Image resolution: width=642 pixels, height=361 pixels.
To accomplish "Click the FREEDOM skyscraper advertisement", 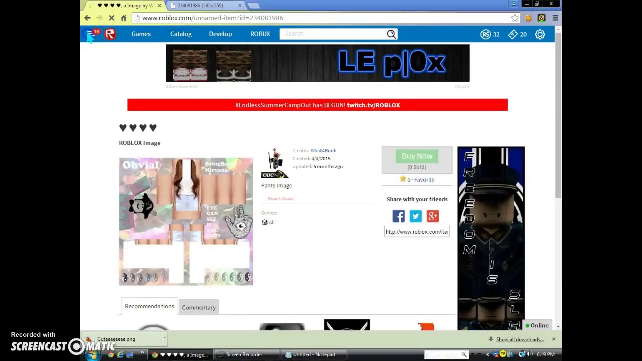I will (x=491, y=239).
